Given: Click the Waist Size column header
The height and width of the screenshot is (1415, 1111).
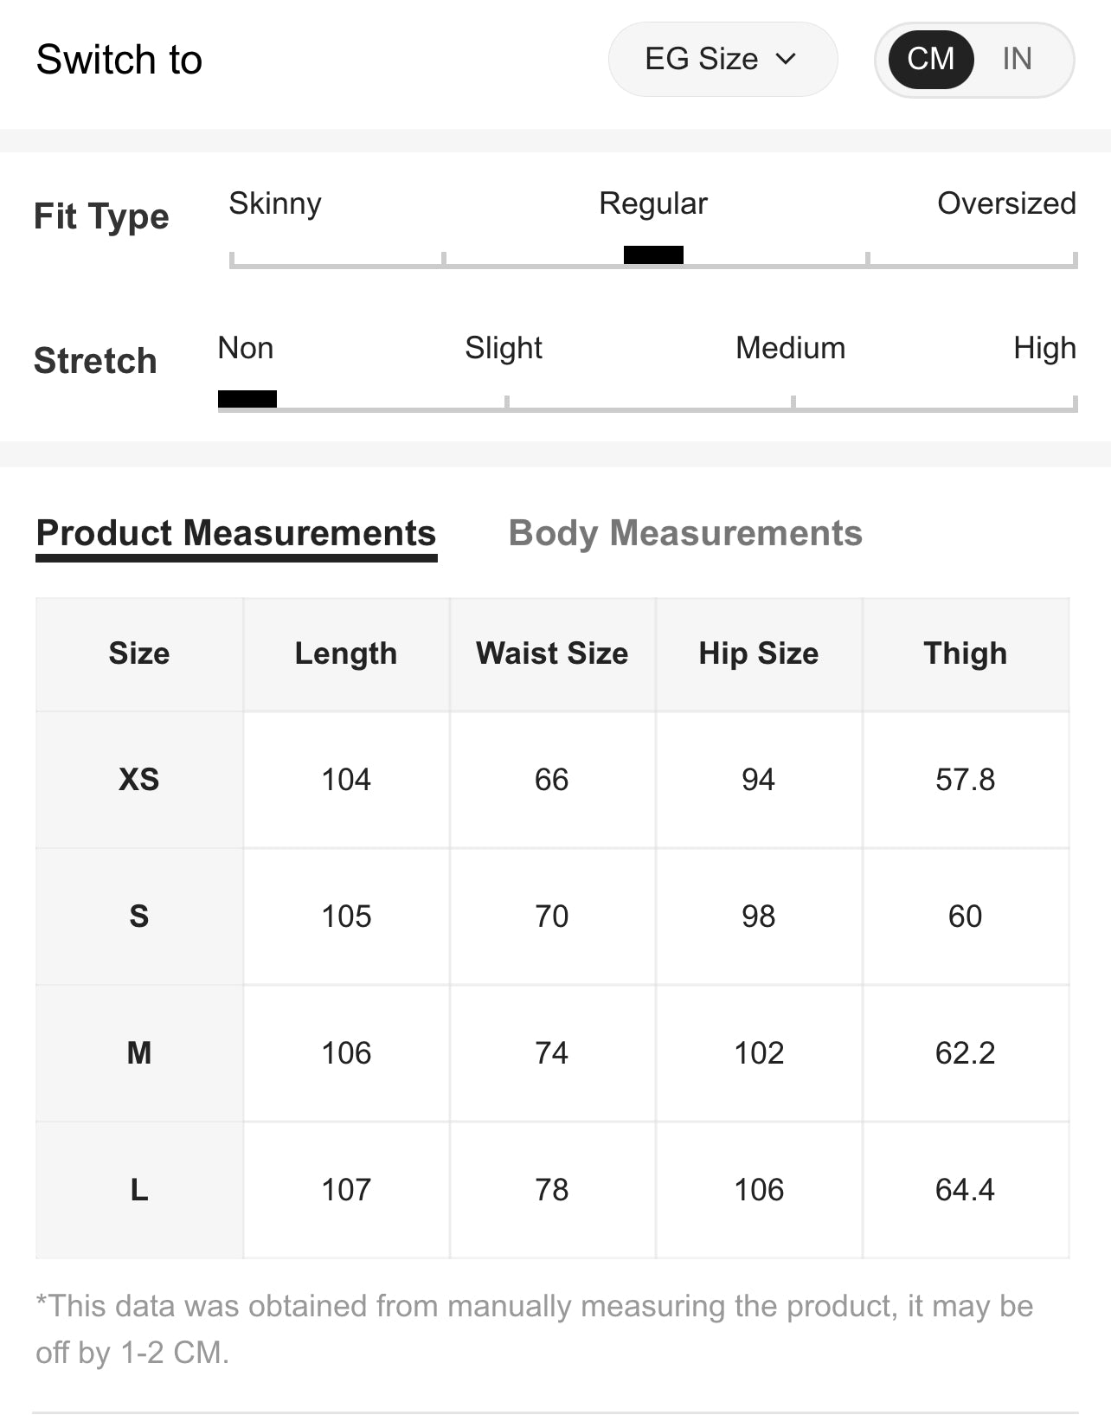Looking at the screenshot, I should [552, 653].
